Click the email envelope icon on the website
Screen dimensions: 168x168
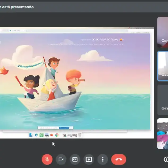[116, 40]
